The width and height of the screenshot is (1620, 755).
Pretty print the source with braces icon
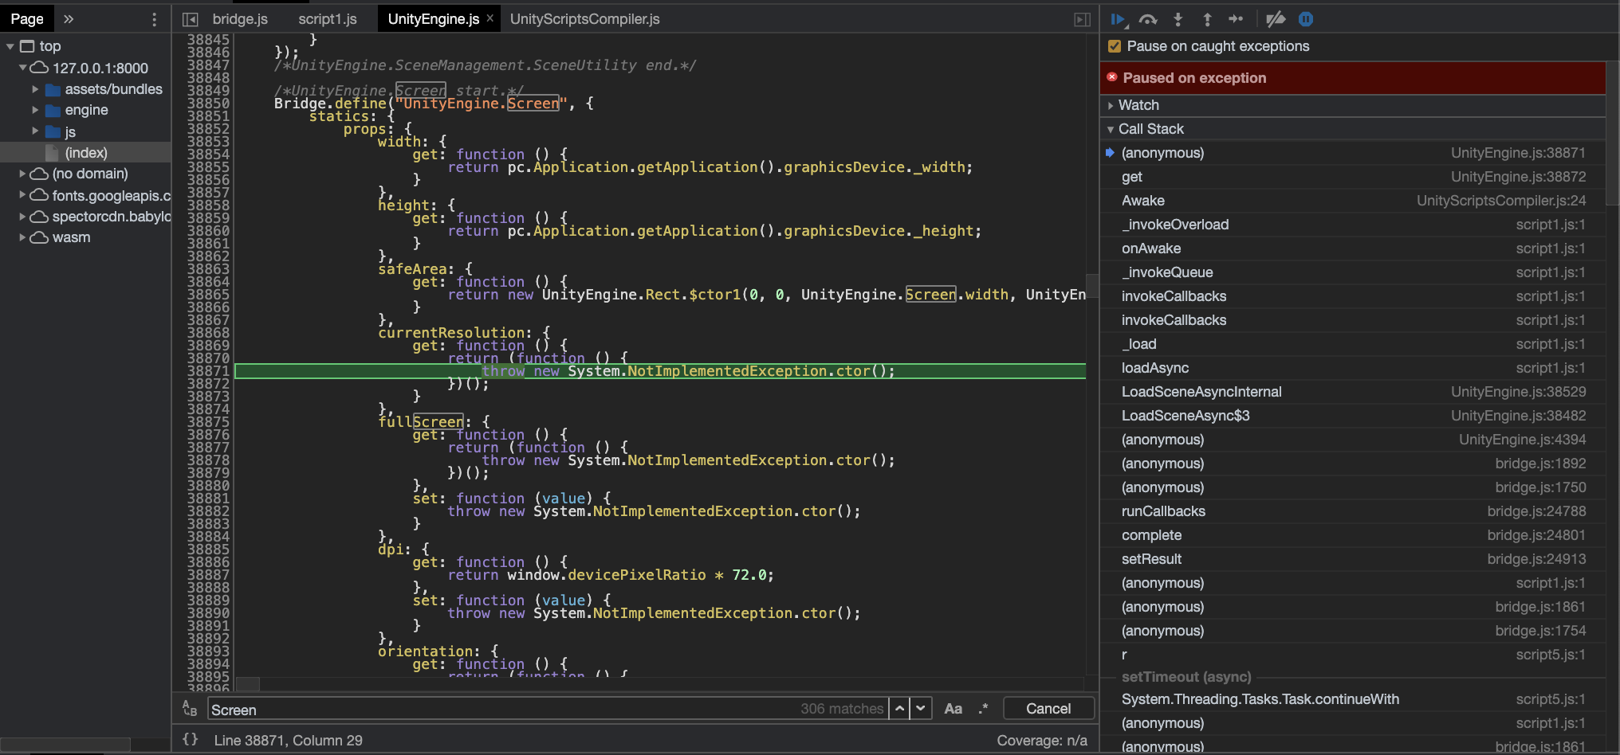[x=190, y=739]
